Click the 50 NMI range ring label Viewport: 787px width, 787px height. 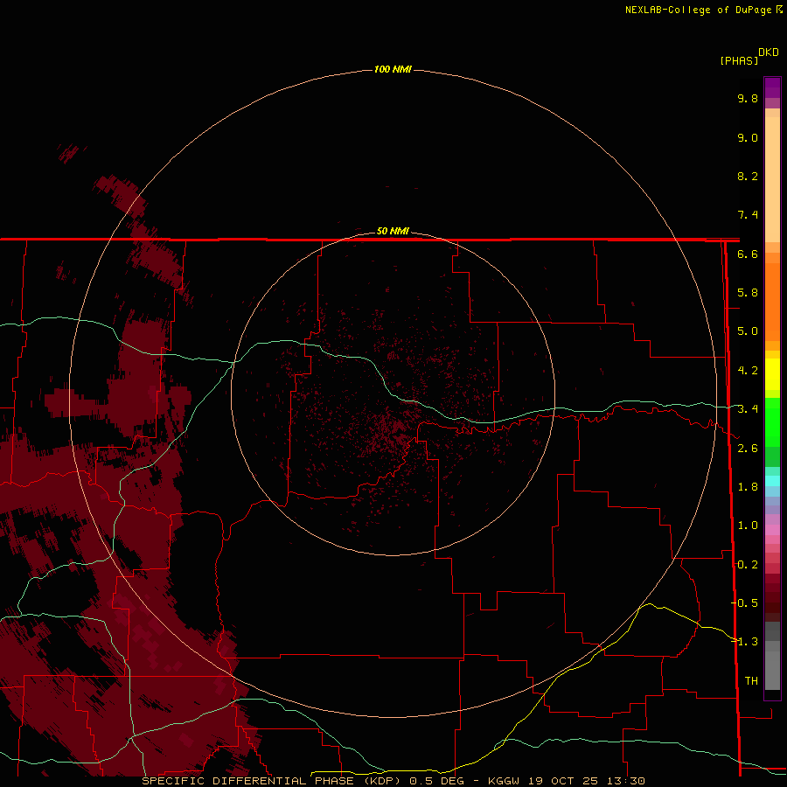(393, 231)
